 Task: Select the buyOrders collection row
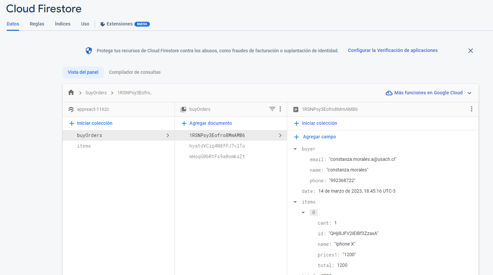(x=119, y=135)
